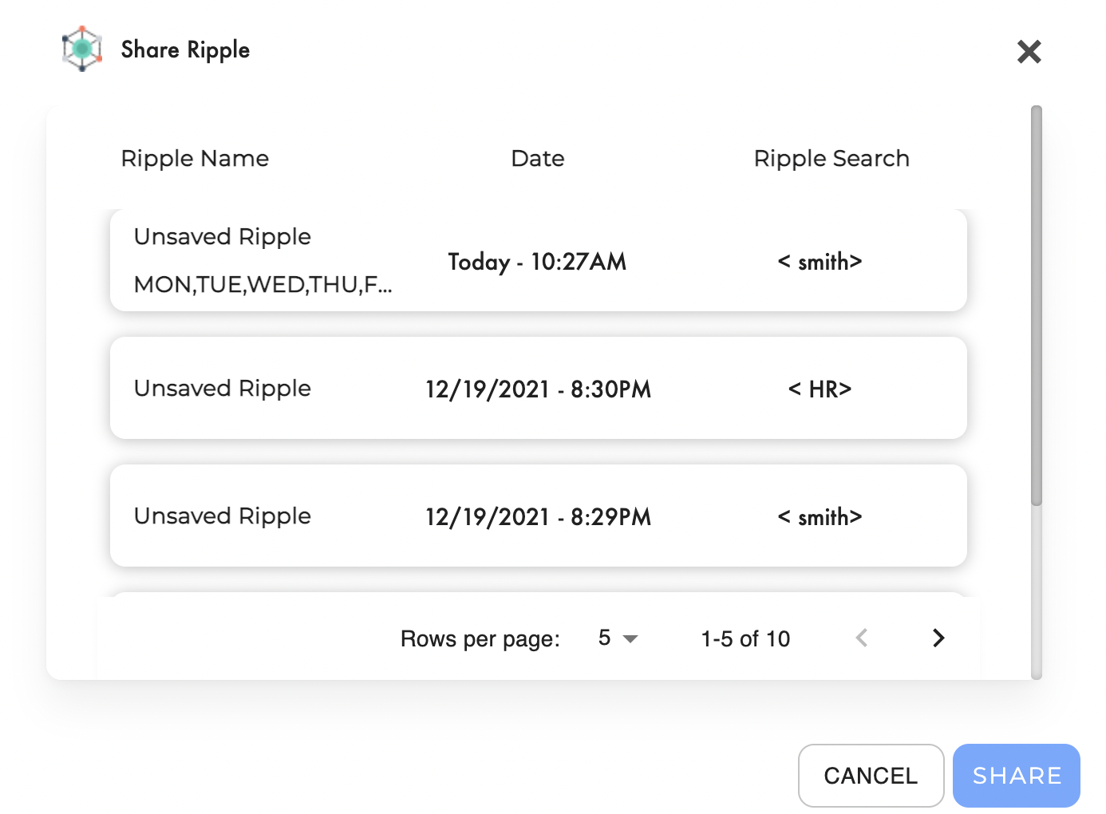Click < smith> in the 8:29PM row

[820, 517]
